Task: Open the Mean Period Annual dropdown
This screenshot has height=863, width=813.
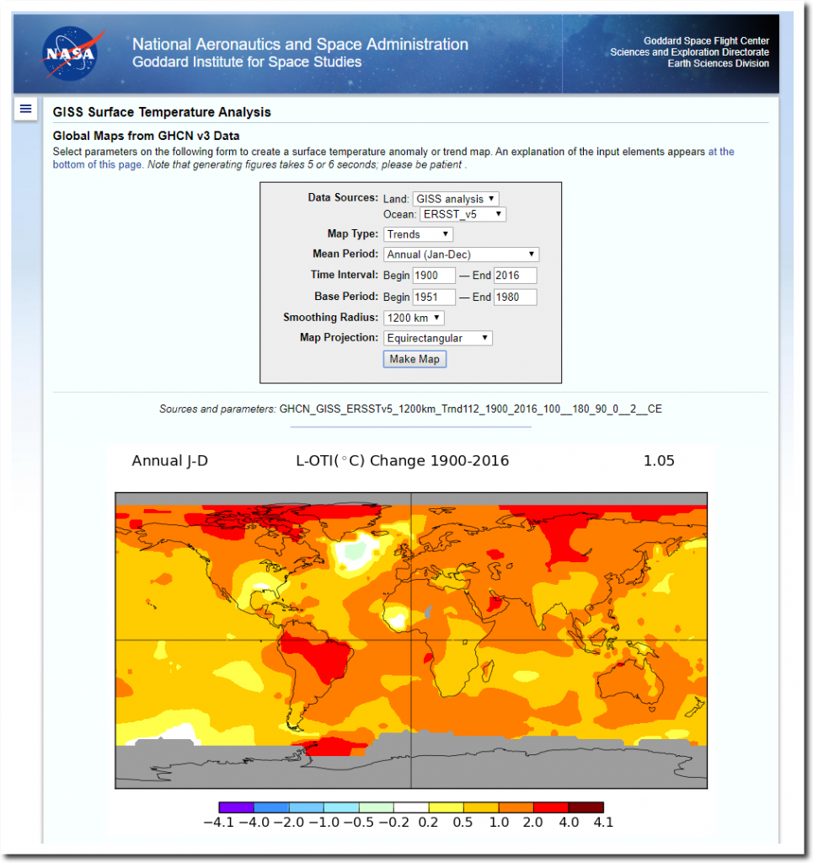Action: click(461, 255)
